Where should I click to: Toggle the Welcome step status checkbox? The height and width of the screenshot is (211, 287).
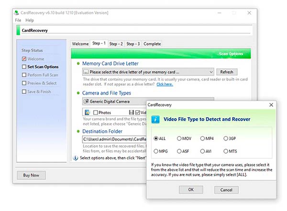[24, 59]
